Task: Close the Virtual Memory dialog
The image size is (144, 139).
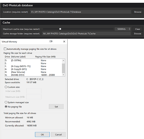Action: [64, 41]
